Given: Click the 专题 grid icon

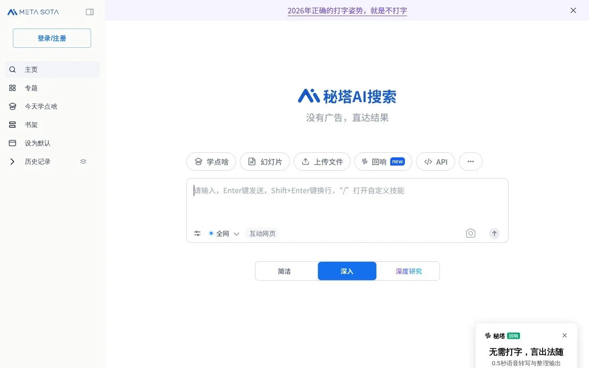Looking at the screenshot, I should pos(12,88).
